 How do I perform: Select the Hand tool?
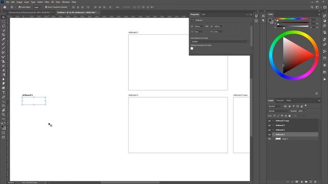(4, 110)
